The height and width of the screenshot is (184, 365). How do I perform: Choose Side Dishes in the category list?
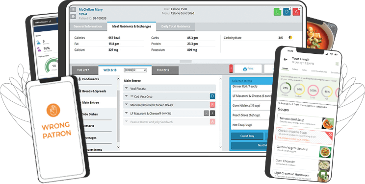click(x=90, y=114)
